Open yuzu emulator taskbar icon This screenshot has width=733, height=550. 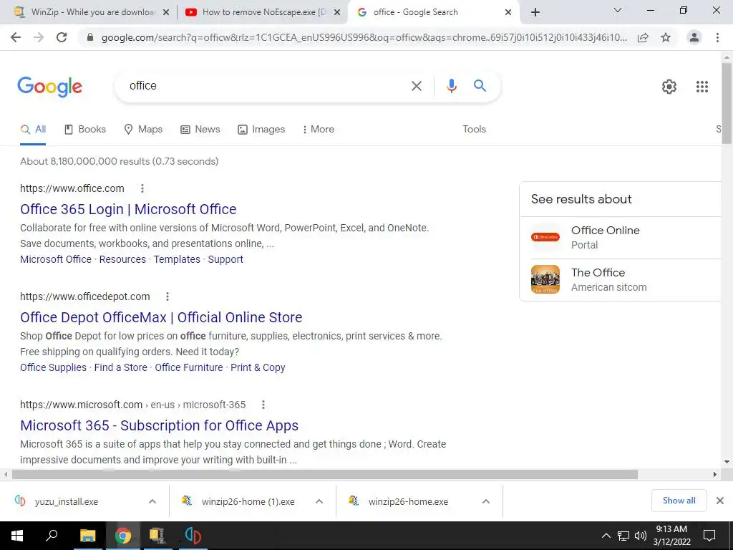pos(193,536)
